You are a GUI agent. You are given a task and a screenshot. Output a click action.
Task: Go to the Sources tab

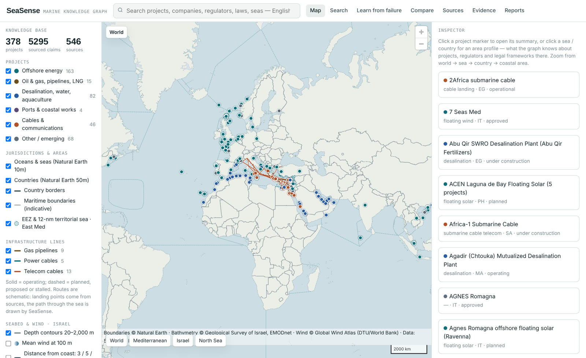[x=453, y=11]
